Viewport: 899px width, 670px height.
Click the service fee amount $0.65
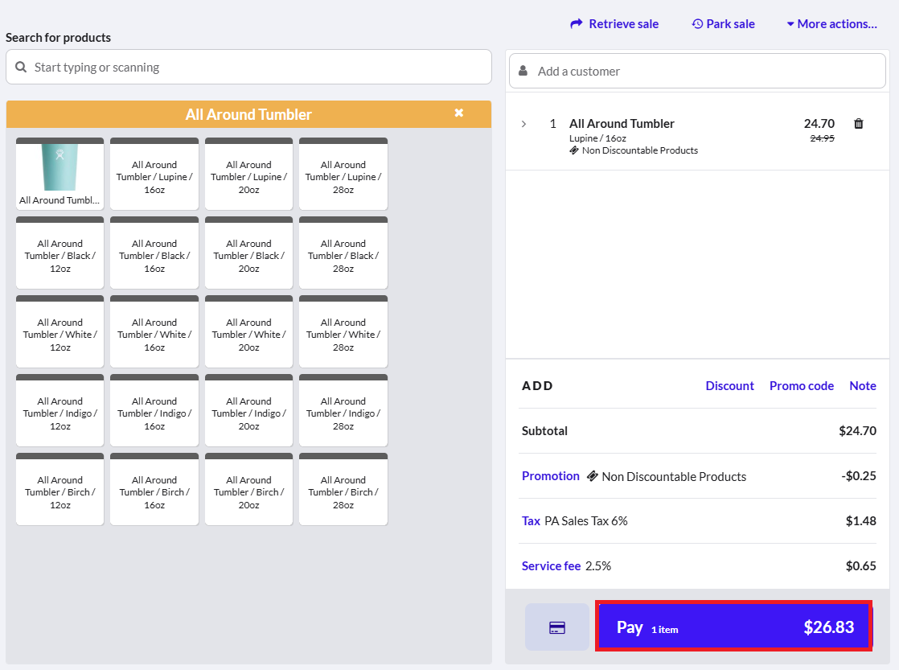coord(860,566)
